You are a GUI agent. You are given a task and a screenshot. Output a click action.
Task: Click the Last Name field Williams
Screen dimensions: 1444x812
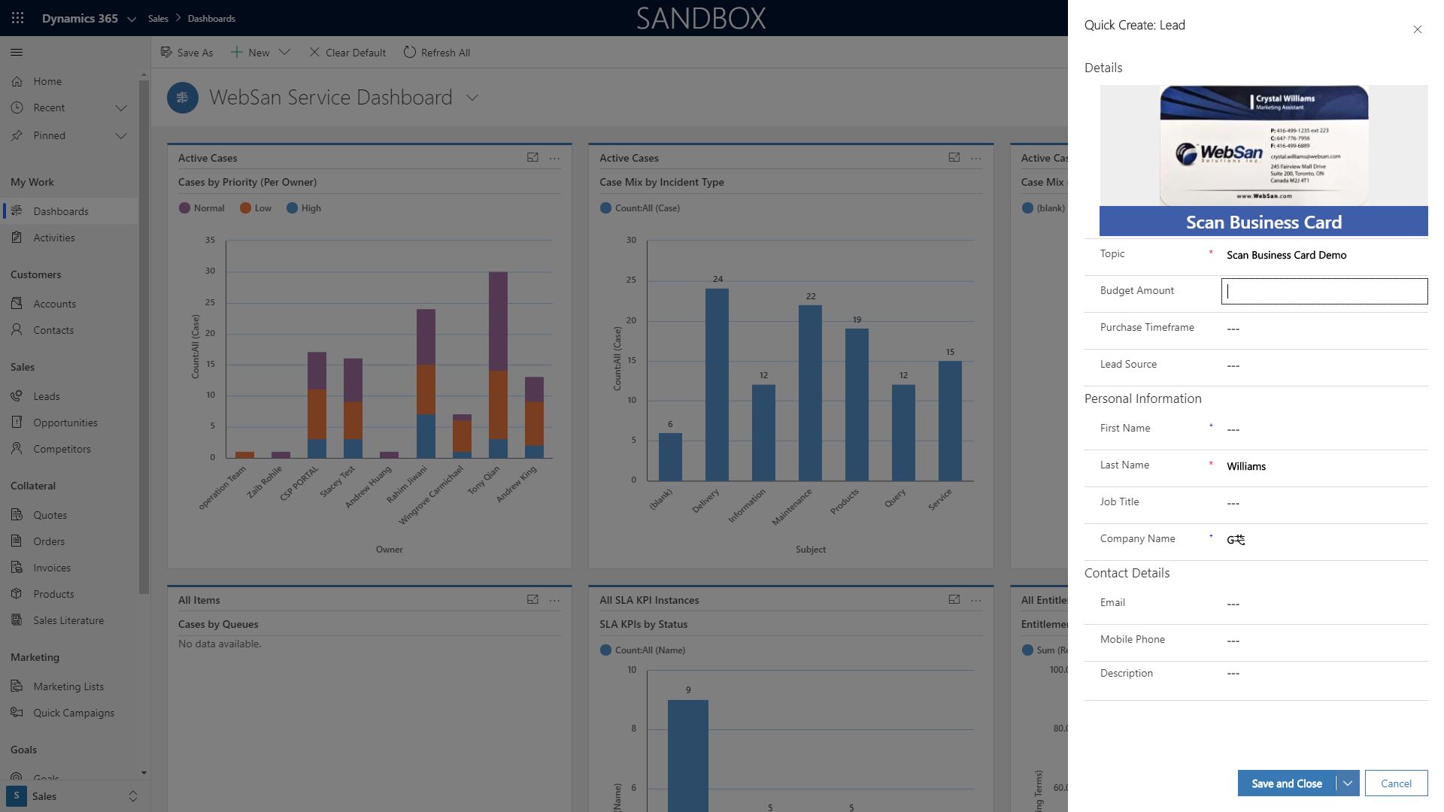pyautogui.click(x=1324, y=466)
